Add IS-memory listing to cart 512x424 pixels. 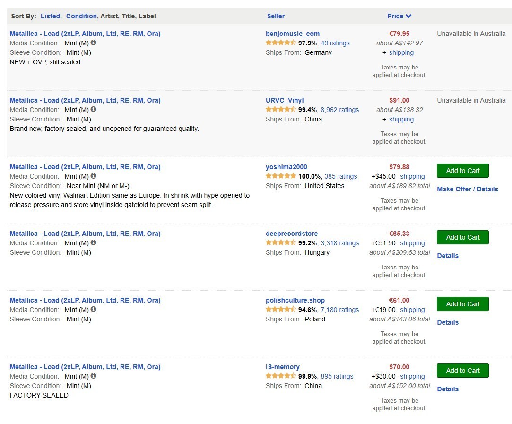(x=462, y=371)
